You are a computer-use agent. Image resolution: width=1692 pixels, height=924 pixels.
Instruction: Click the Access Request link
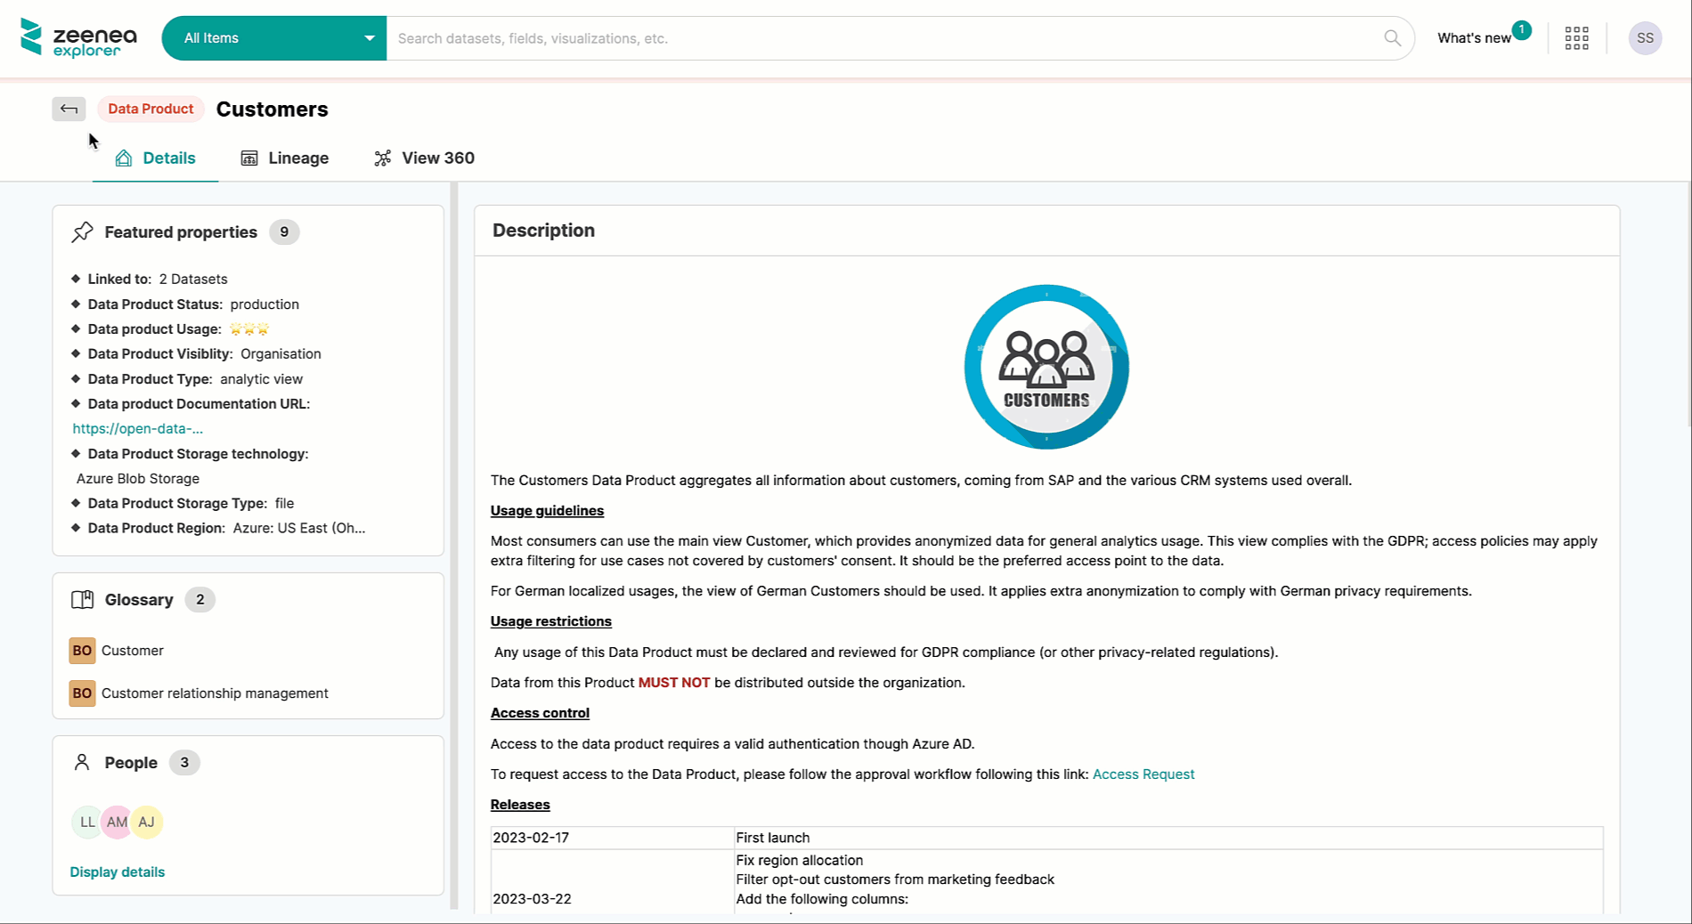pyautogui.click(x=1143, y=774)
